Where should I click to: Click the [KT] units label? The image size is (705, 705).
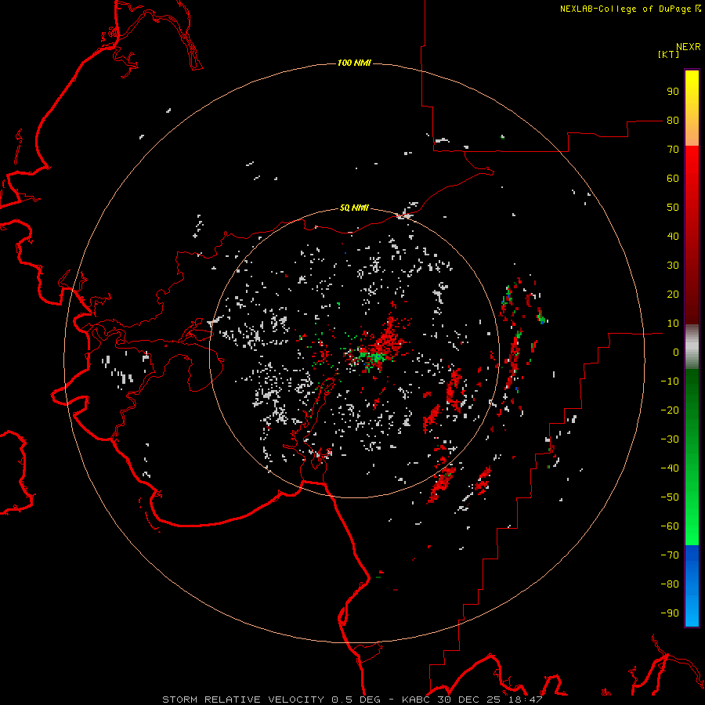[x=669, y=54]
